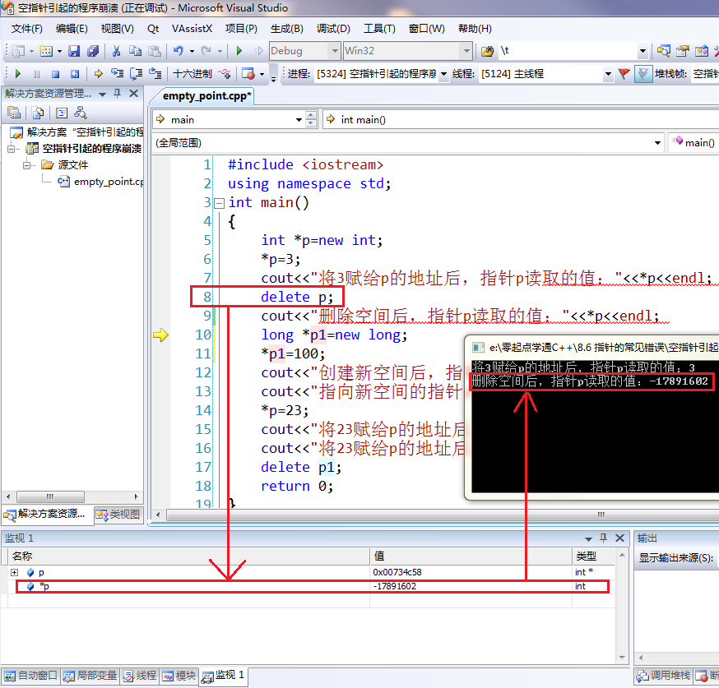Stop debugging with the blue square icon
Screen dimensions: 719x688
55,74
